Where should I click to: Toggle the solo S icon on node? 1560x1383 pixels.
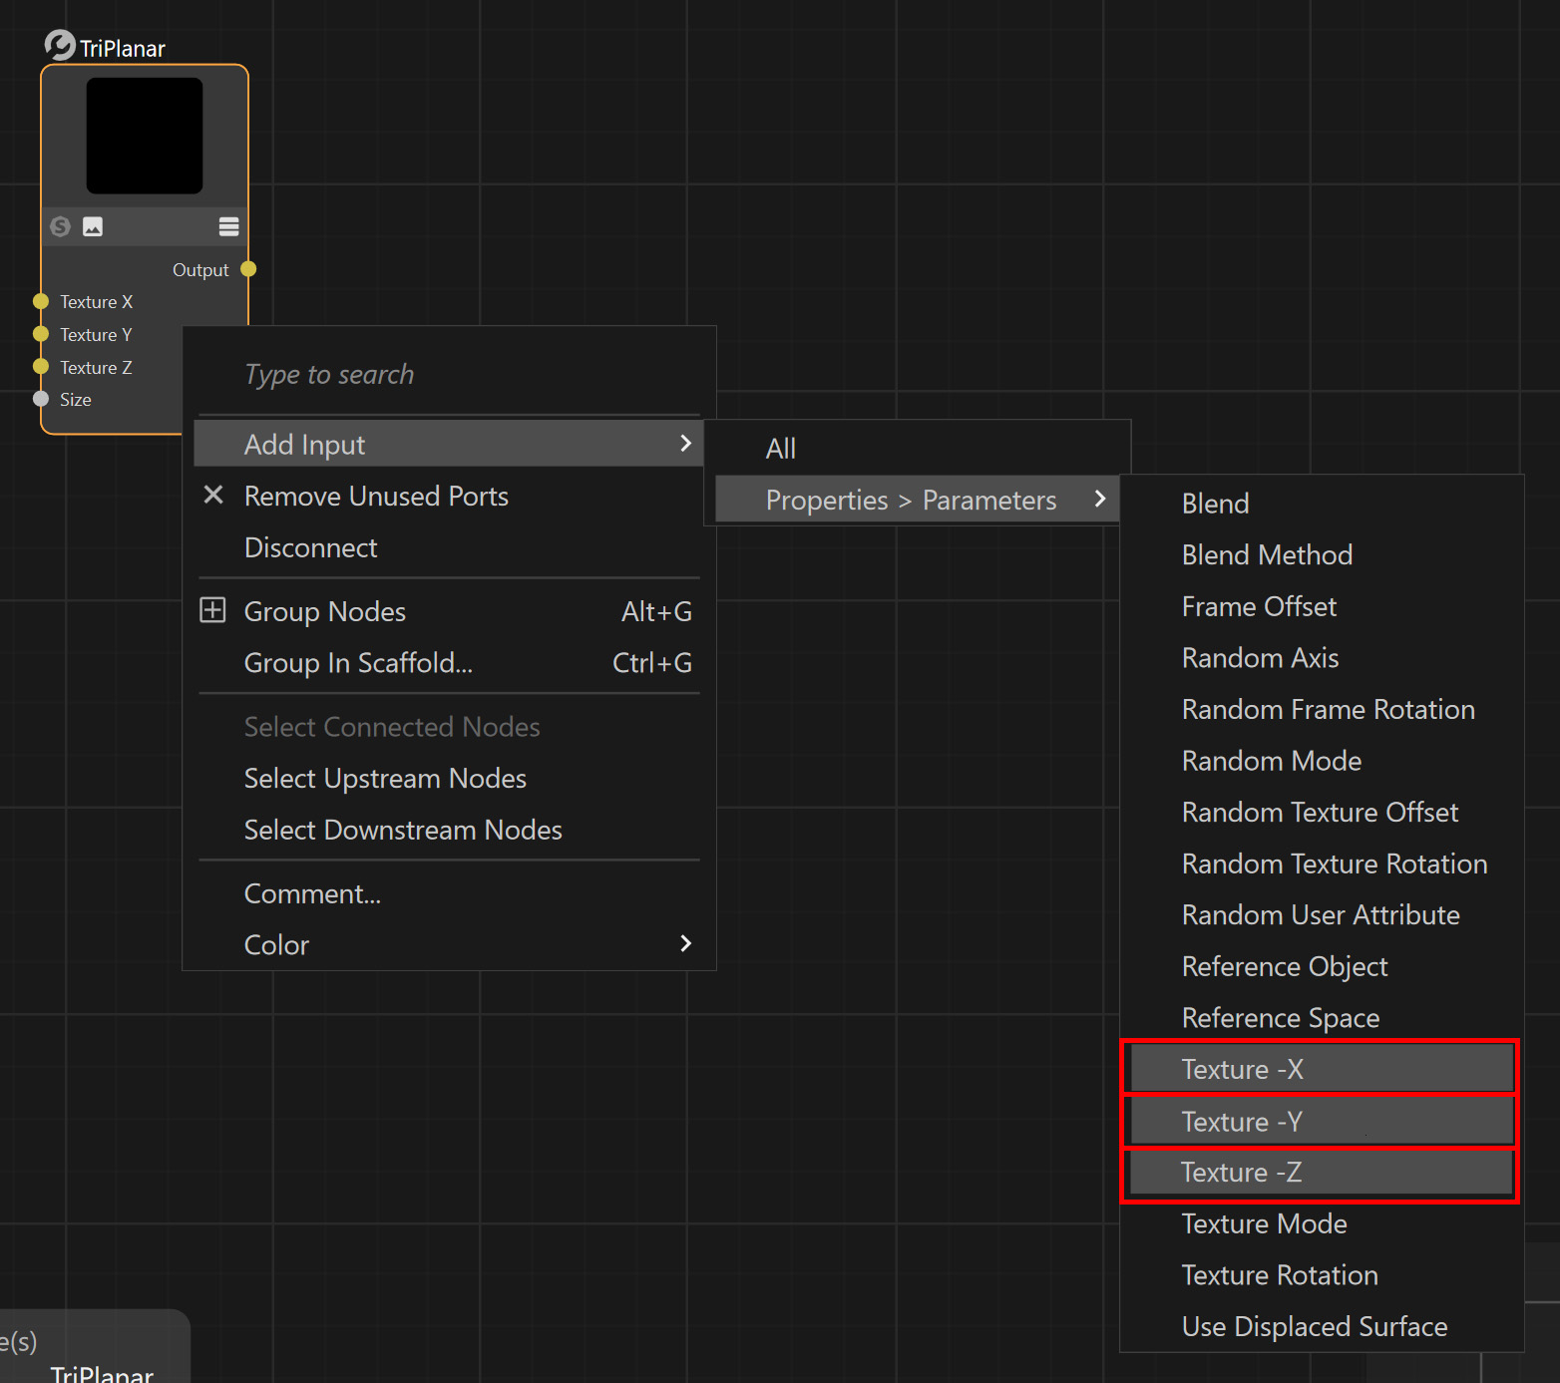61,226
